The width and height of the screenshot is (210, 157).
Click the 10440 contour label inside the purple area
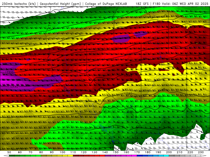14,87
